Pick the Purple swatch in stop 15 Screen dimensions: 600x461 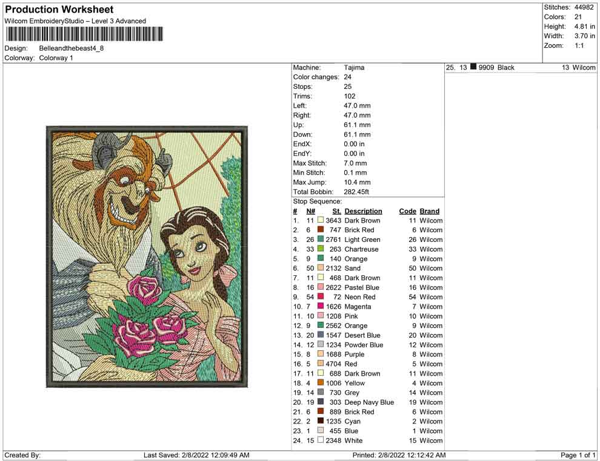321,354
